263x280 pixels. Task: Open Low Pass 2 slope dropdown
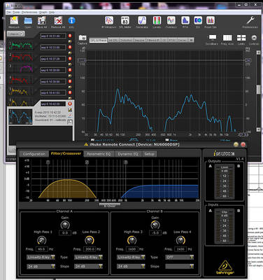(89, 266)
